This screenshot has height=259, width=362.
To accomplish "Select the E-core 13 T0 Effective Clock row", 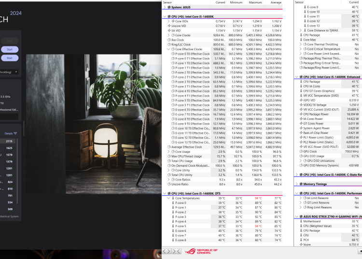I will pyautogui.click(x=223, y=143).
